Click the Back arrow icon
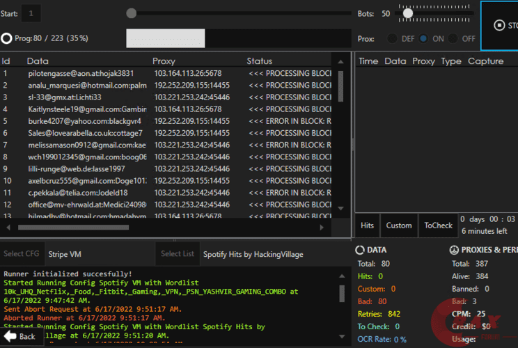Screen dimensions: 518x348 tap(9, 336)
